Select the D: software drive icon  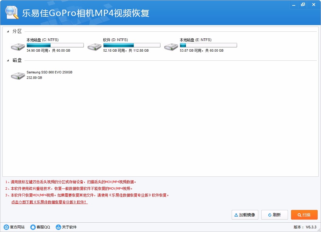tap(94, 47)
